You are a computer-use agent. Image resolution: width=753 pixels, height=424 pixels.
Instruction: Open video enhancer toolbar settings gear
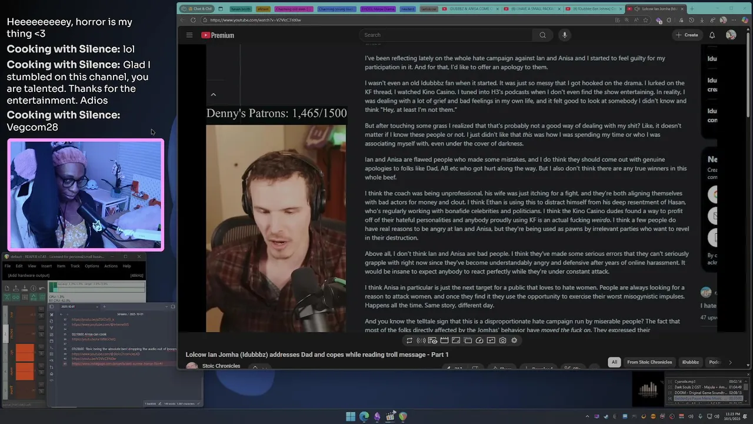click(x=514, y=340)
